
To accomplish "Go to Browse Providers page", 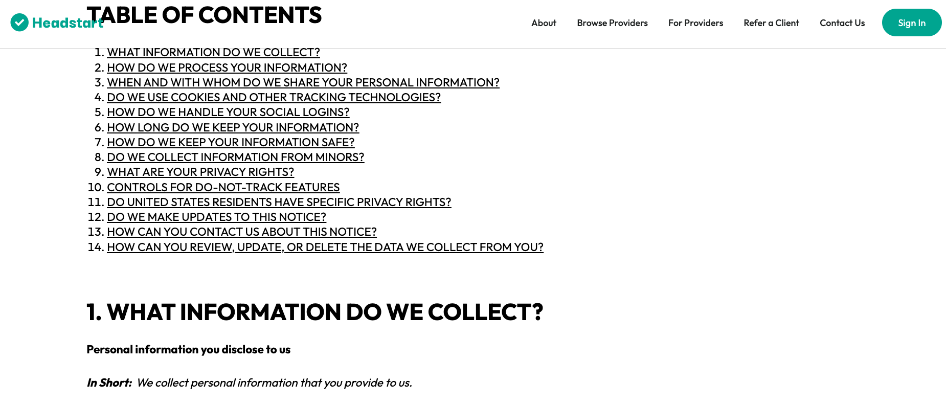I will pyautogui.click(x=612, y=23).
